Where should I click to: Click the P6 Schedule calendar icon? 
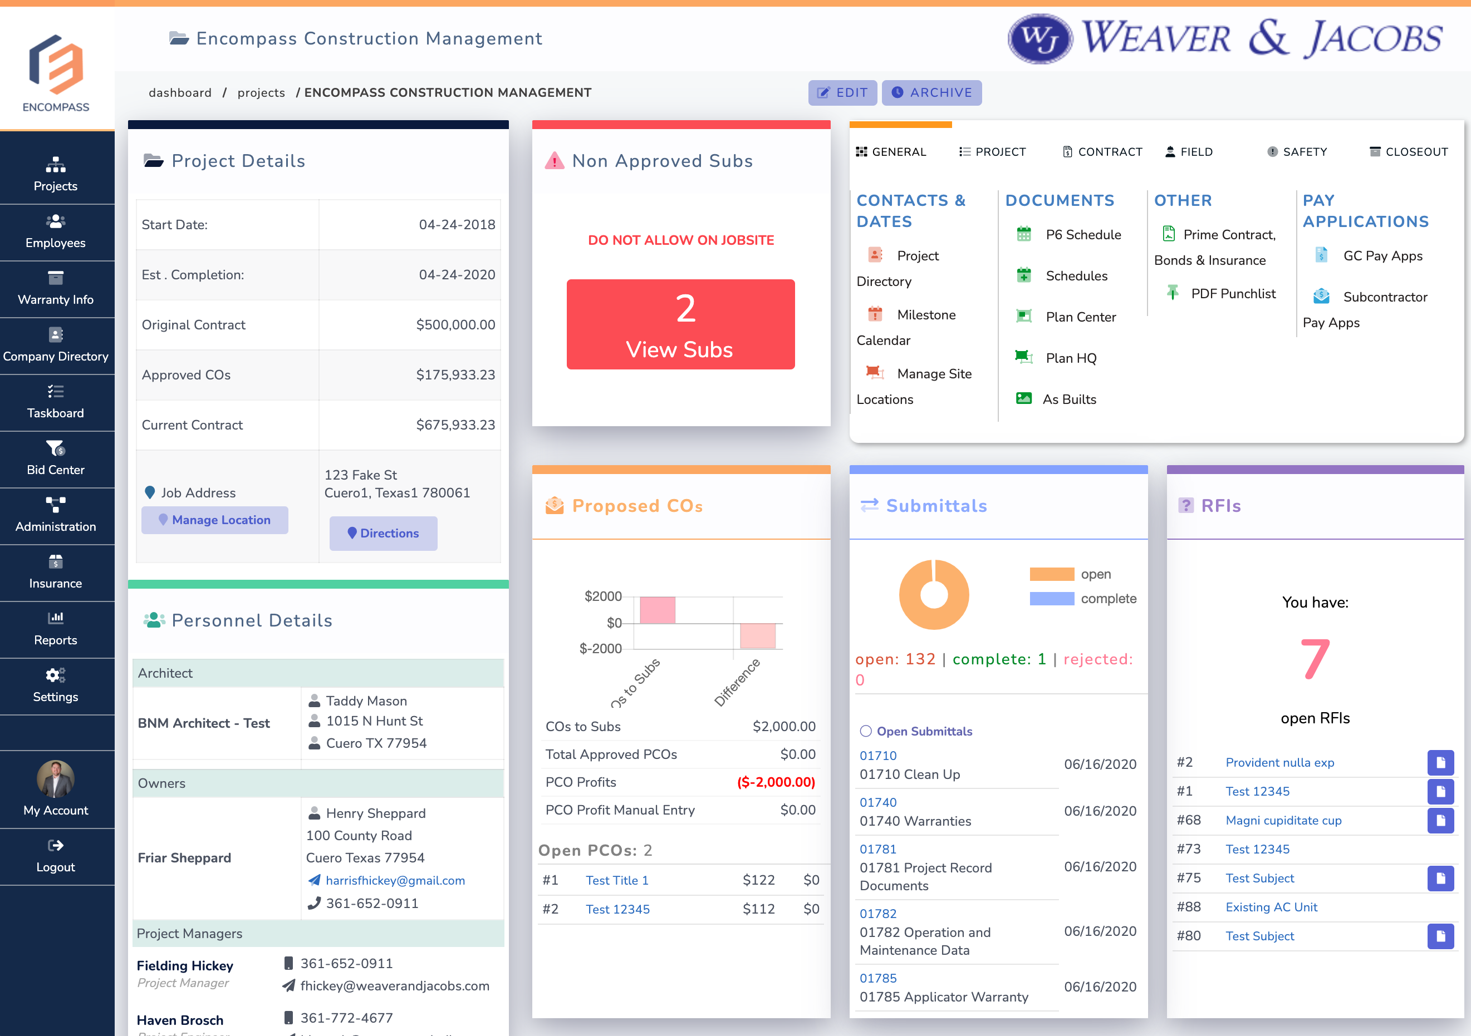point(1024,234)
